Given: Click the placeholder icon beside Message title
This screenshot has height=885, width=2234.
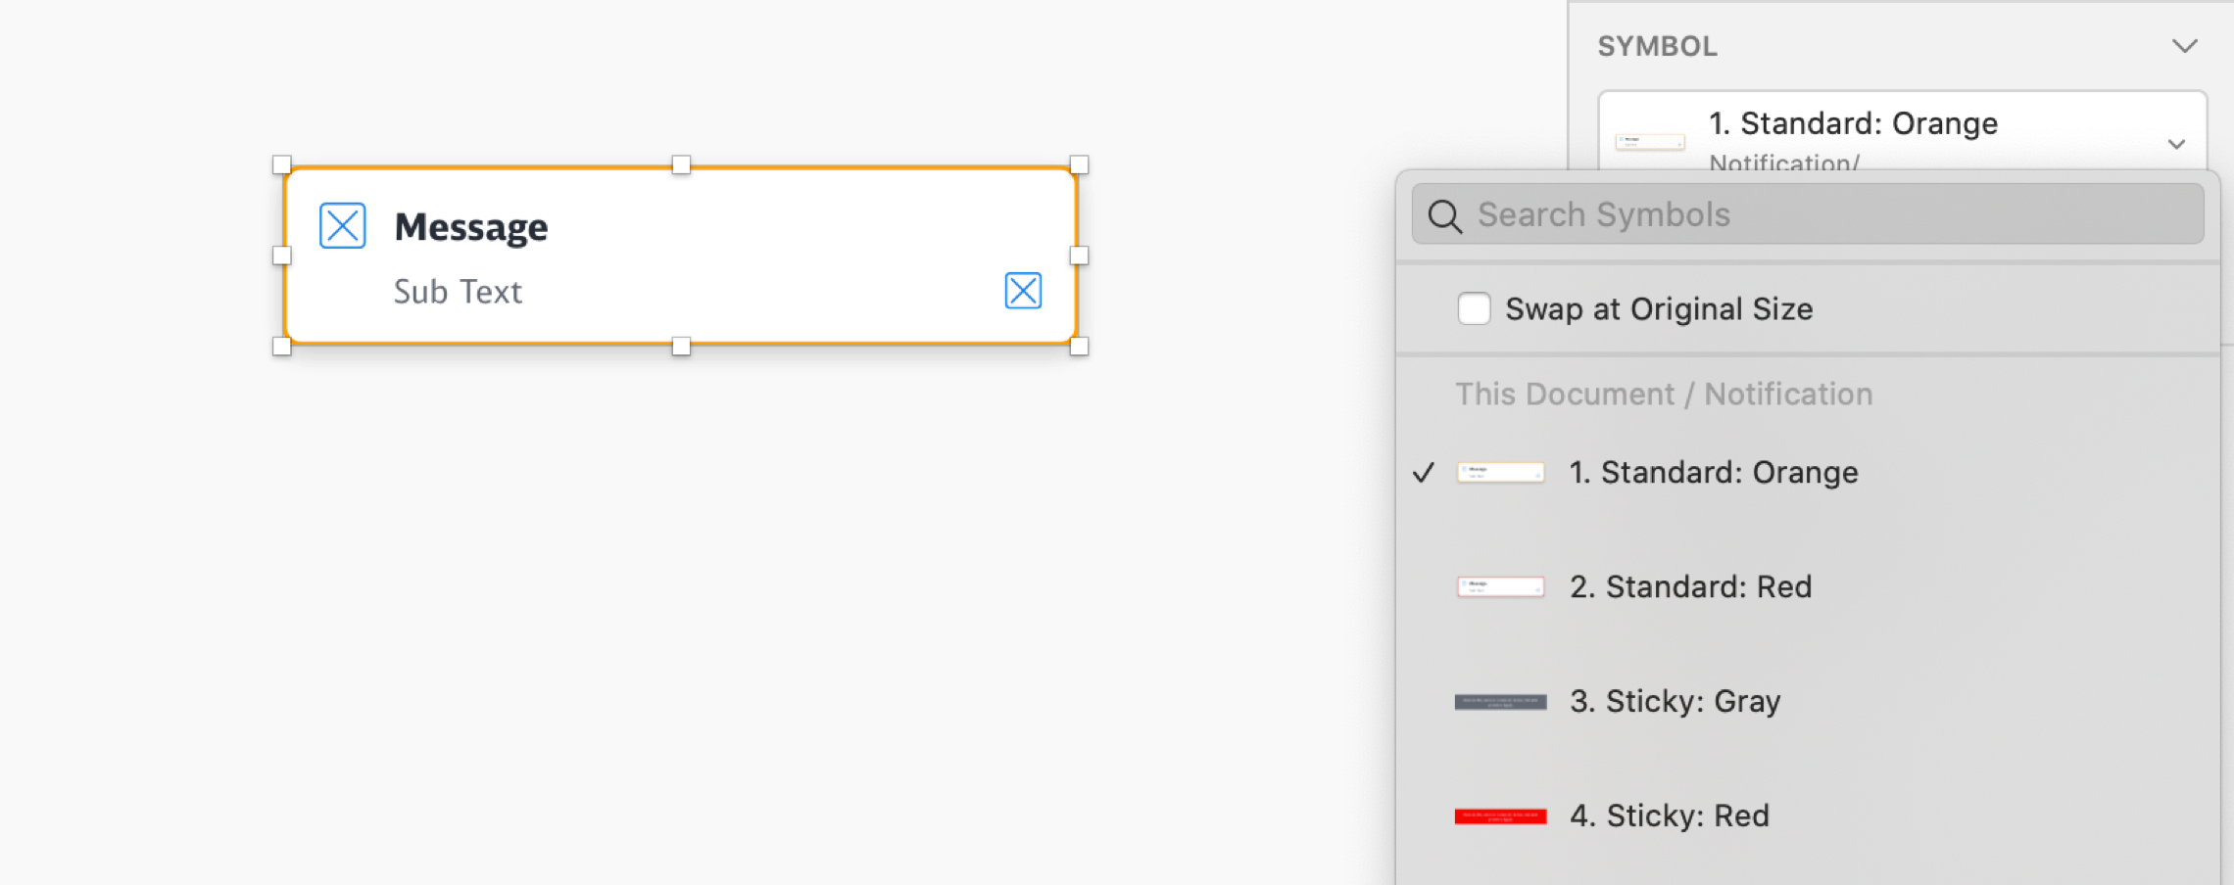Looking at the screenshot, I should (x=343, y=226).
